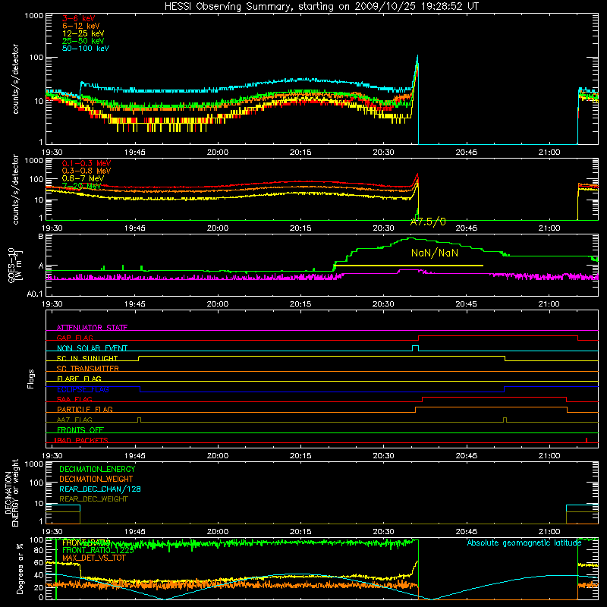Click the cyan count-rate spike peak in top panel
The width and height of the screenshot is (607, 607).
(x=417, y=56)
